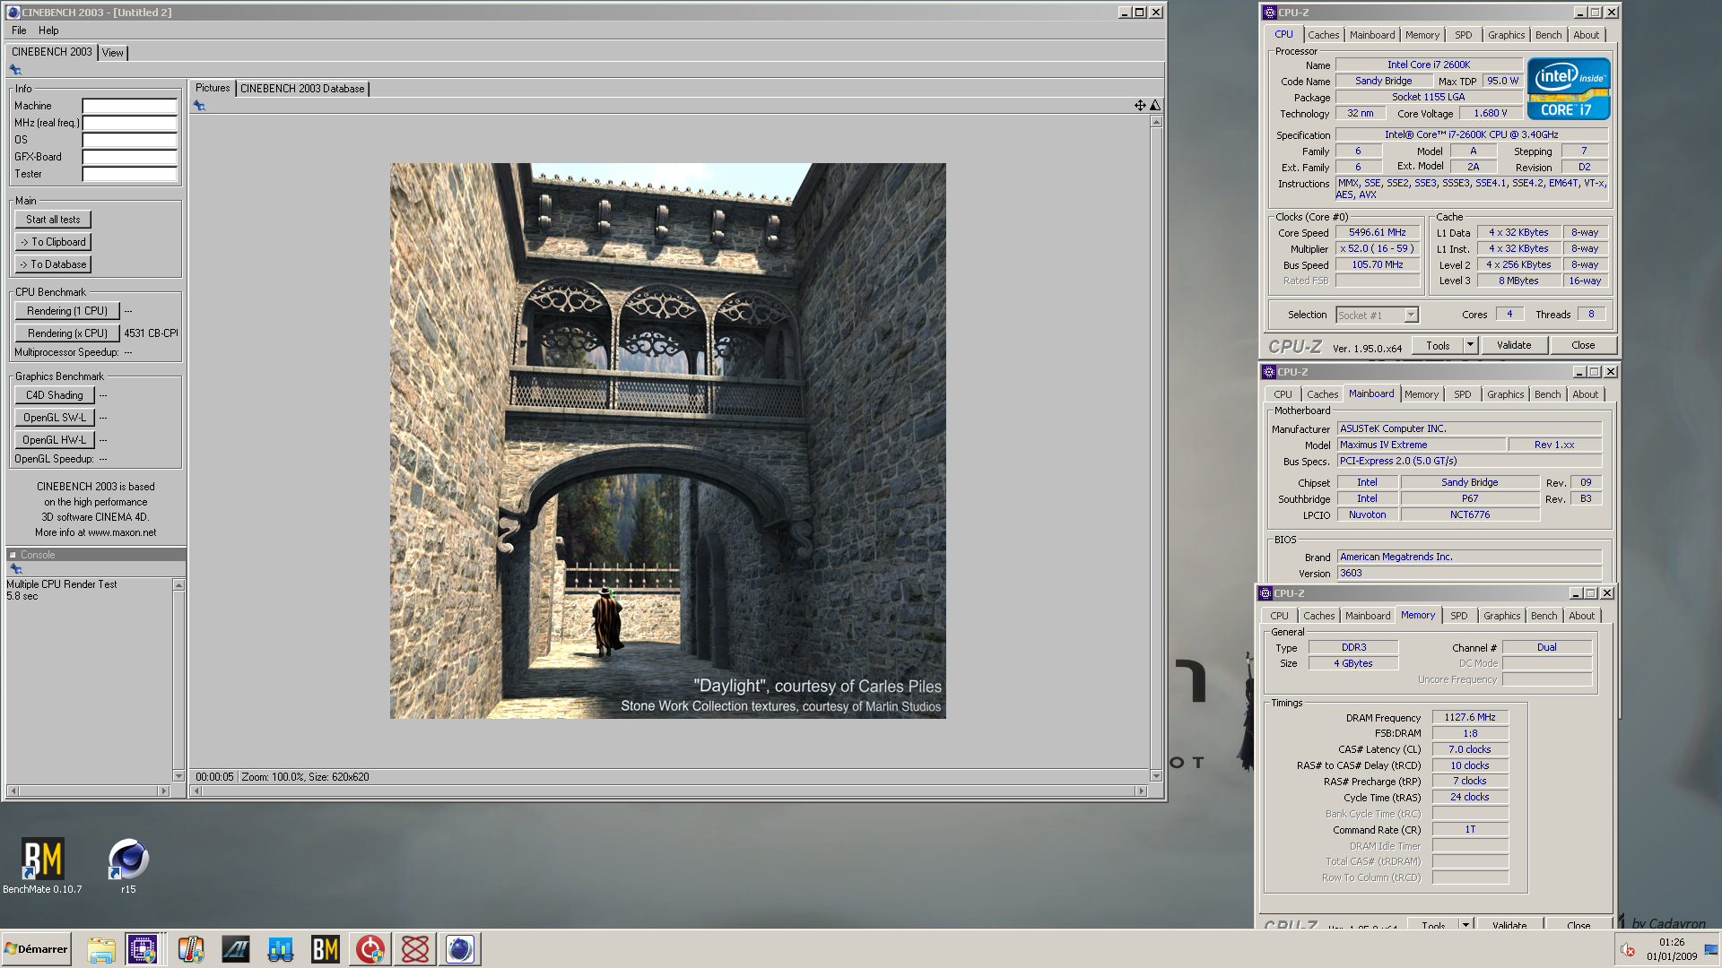
Task: Click the top CPU-Z window title icon
Action: click(x=1269, y=13)
